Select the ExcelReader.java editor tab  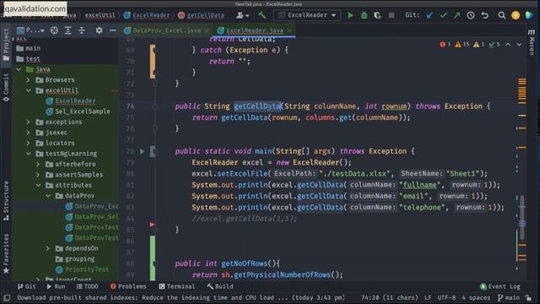[255, 30]
